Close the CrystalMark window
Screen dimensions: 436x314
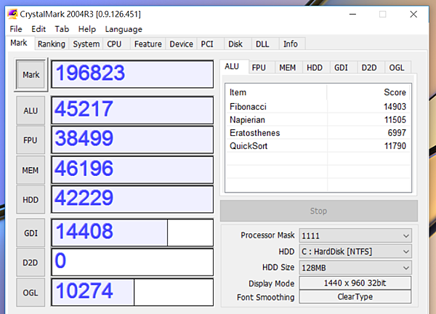click(413, 14)
